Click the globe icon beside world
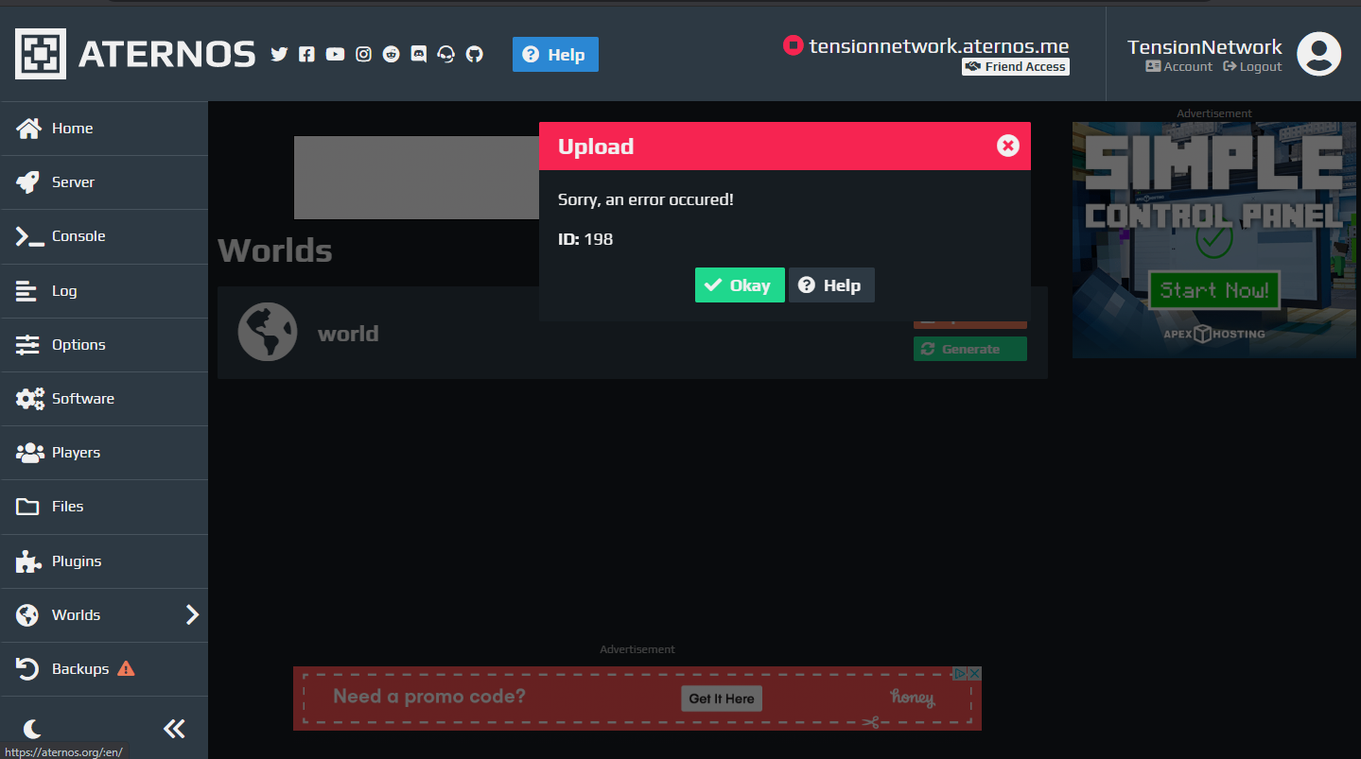 point(268,332)
